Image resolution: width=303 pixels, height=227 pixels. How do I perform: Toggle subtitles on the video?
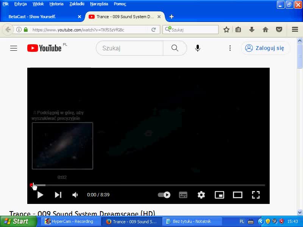click(x=183, y=195)
